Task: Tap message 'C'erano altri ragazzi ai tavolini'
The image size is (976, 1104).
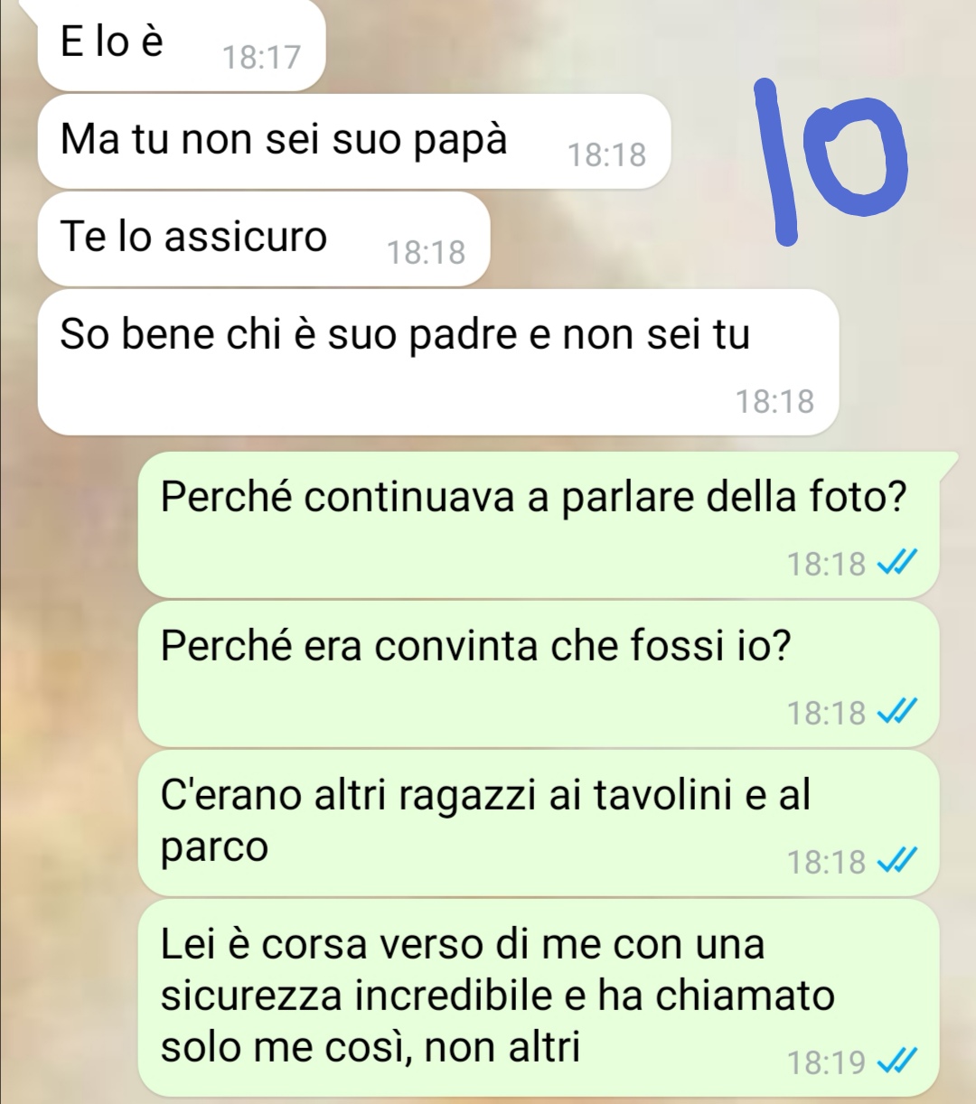Action: (539, 823)
